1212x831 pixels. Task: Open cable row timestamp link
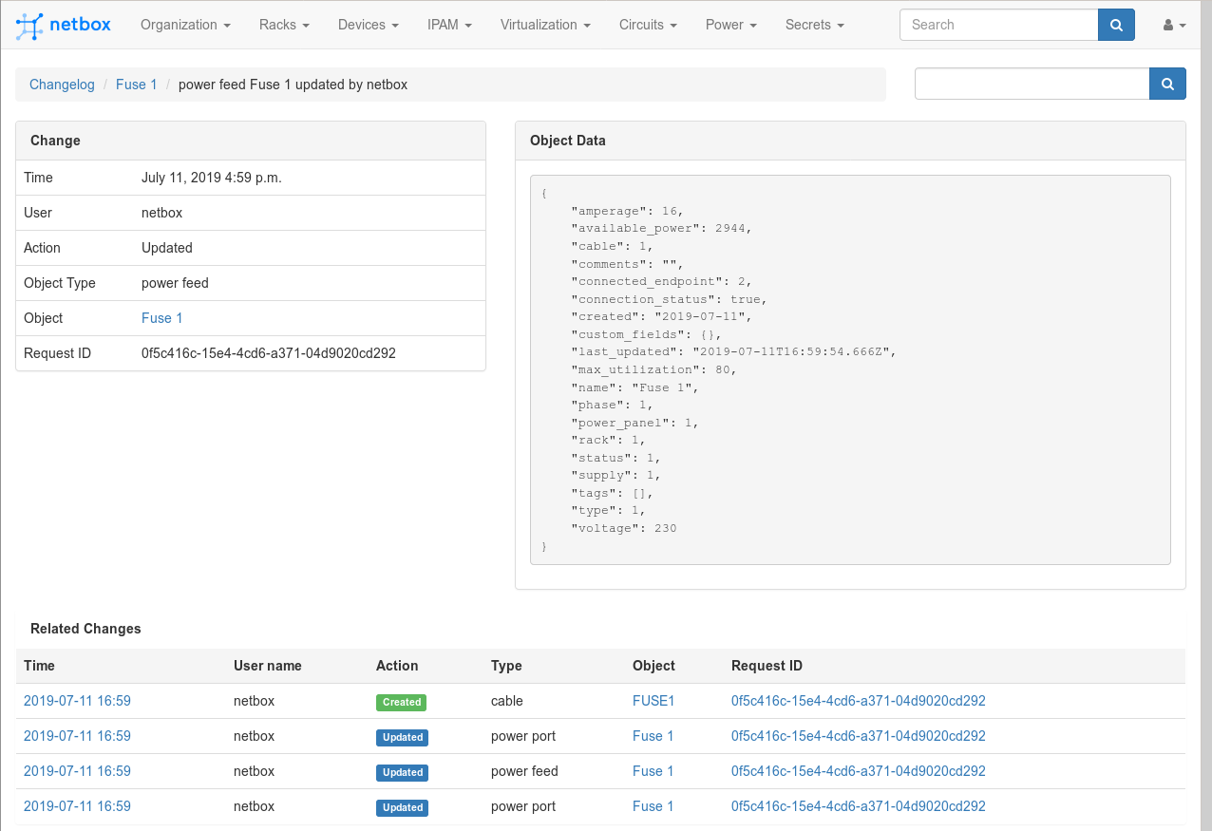pos(77,701)
